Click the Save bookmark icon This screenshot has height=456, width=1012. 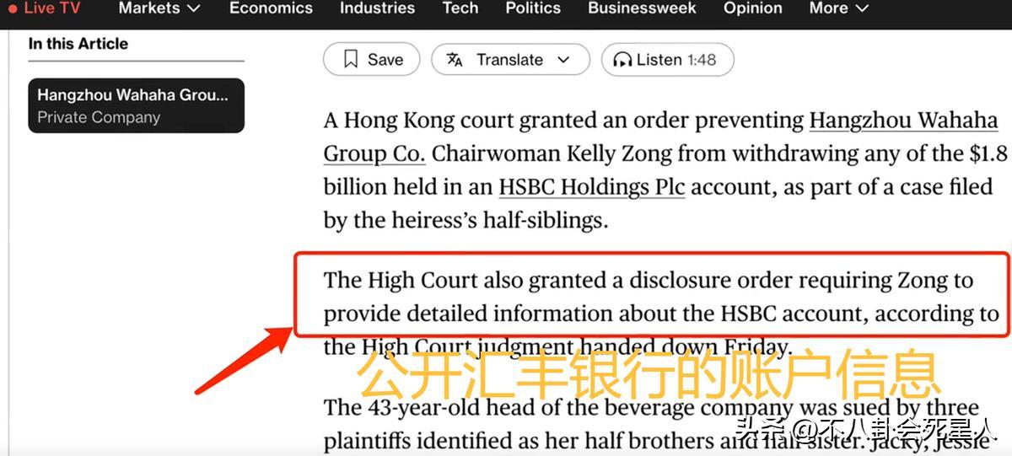tap(351, 60)
